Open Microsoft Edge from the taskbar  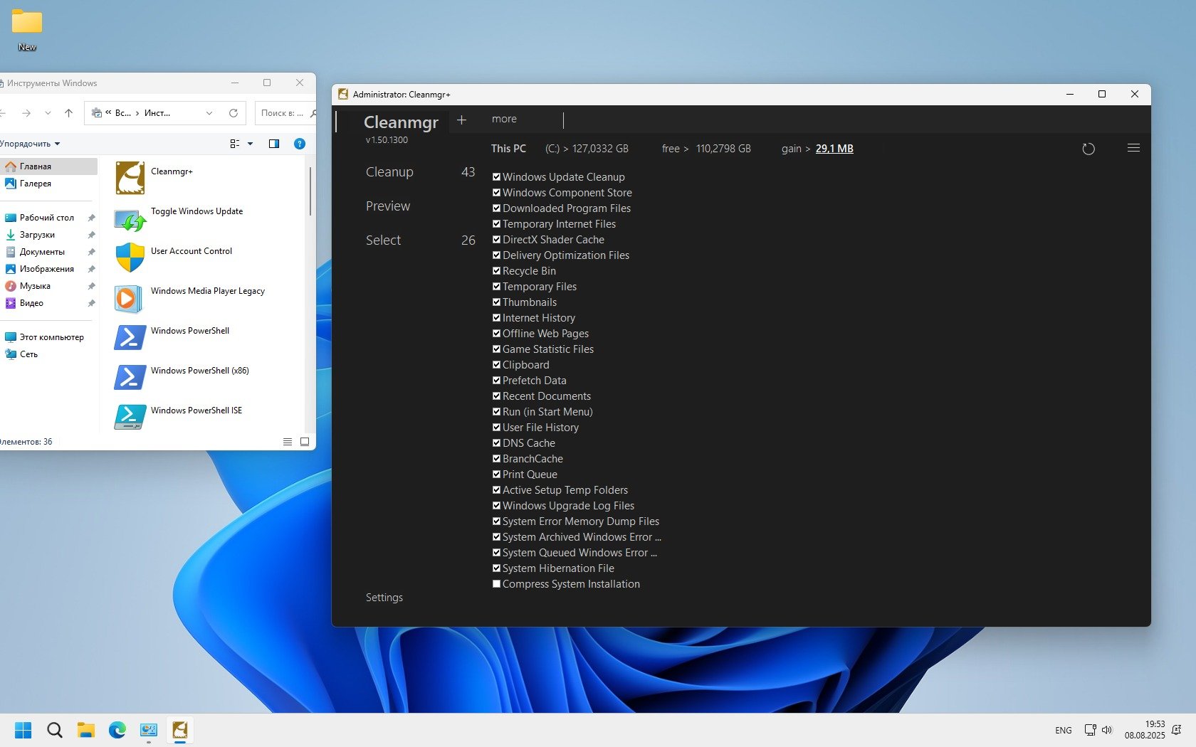pos(117,730)
